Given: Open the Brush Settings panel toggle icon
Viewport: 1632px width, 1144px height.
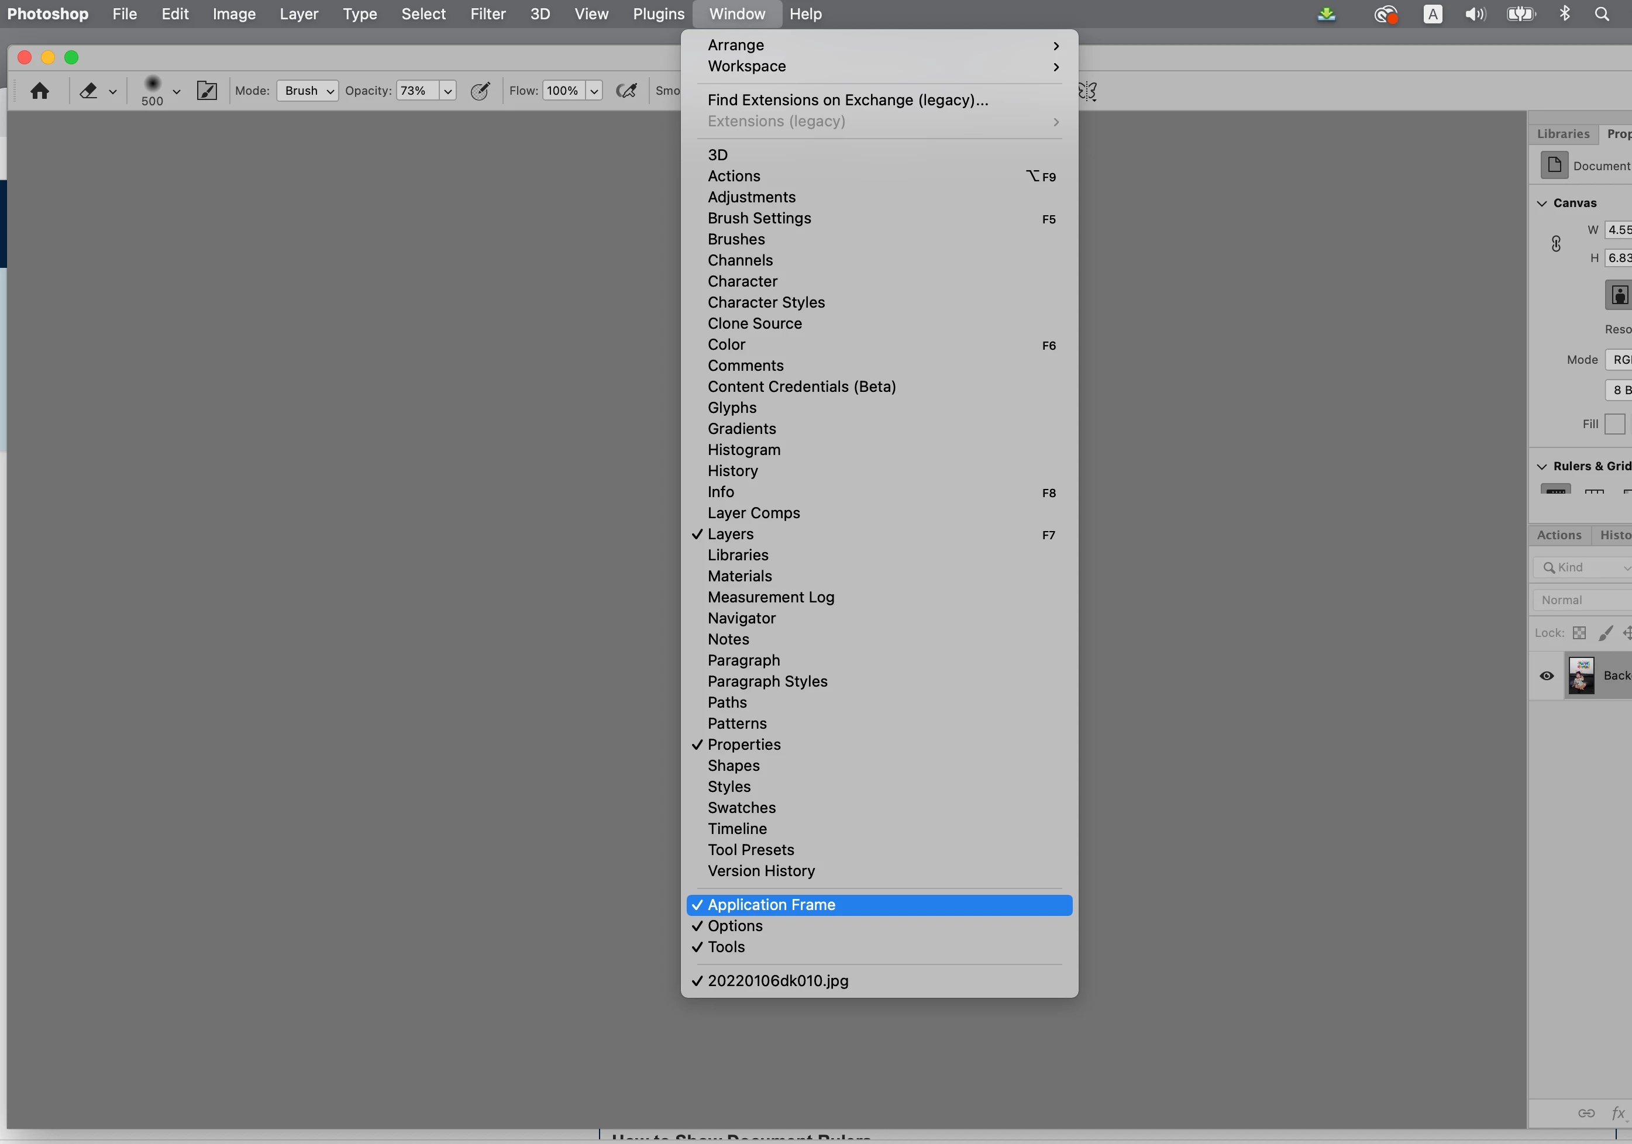Looking at the screenshot, I should coord(207,91).
